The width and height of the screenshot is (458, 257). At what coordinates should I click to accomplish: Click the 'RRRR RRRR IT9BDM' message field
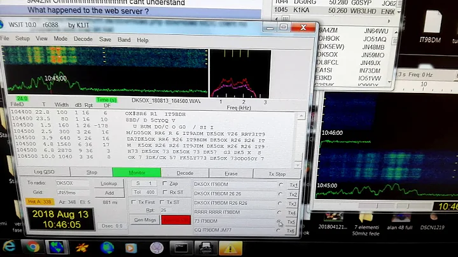234,212
